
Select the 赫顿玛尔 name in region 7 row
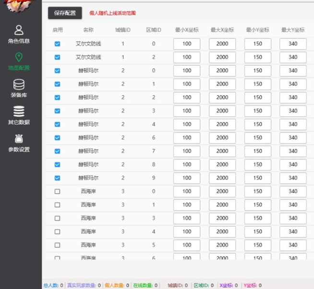(88, 151)
